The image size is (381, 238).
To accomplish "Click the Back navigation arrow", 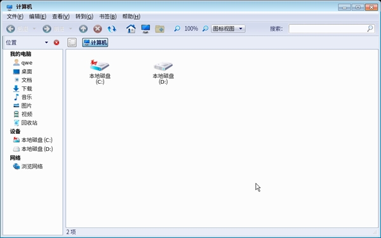I will click(10, 29).
